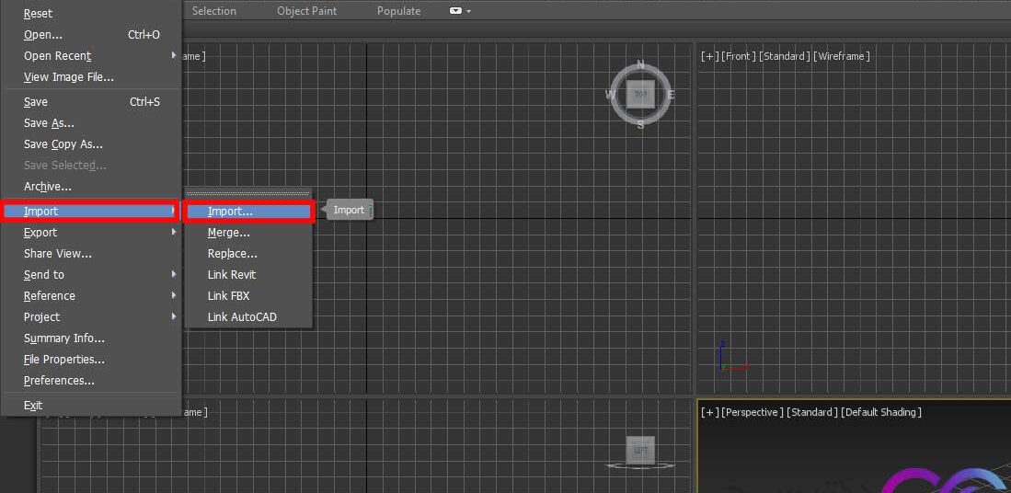Click Link Revit submenu entry
The width and height of the screenshot is (1011, 493).
click(248, 275)
